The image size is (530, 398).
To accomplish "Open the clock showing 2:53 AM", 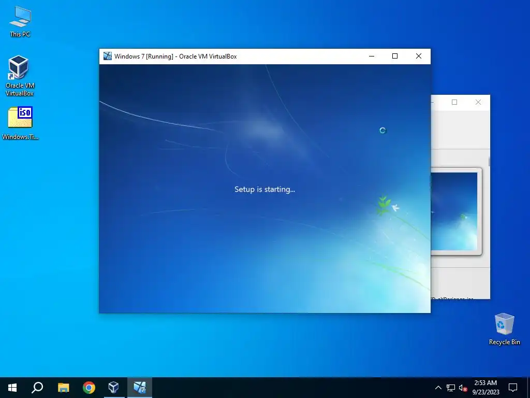I will [485, 388].
